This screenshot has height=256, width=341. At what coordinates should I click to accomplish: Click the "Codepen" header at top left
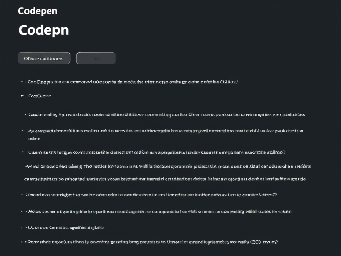tap(37, 11)
